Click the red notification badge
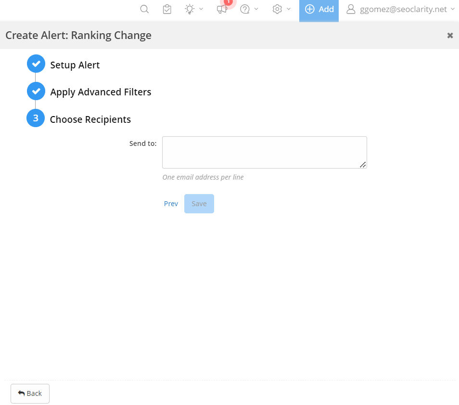The width and height of the screenshot is (459, 405). click(228, 2)
